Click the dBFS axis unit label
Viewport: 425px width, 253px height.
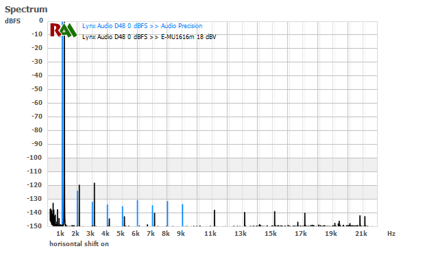(x=12, y=21)
